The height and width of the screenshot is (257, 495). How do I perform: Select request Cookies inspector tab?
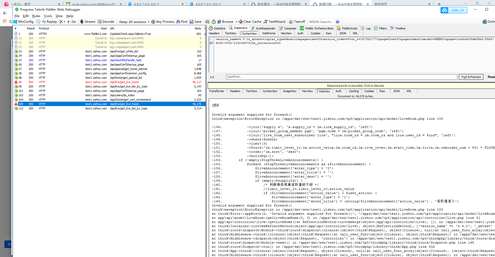(x=316, y=33)
